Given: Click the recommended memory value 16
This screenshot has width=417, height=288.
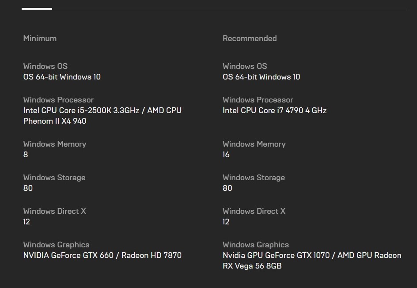Looking at the screenshot, I should click(x=226, y=155).
